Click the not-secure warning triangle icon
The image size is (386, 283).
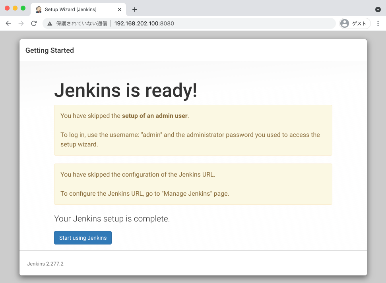[50, 23]
